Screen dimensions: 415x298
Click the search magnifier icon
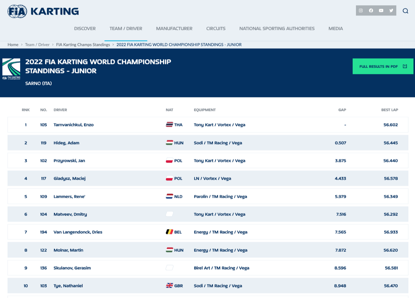click(x=405, y=11)
